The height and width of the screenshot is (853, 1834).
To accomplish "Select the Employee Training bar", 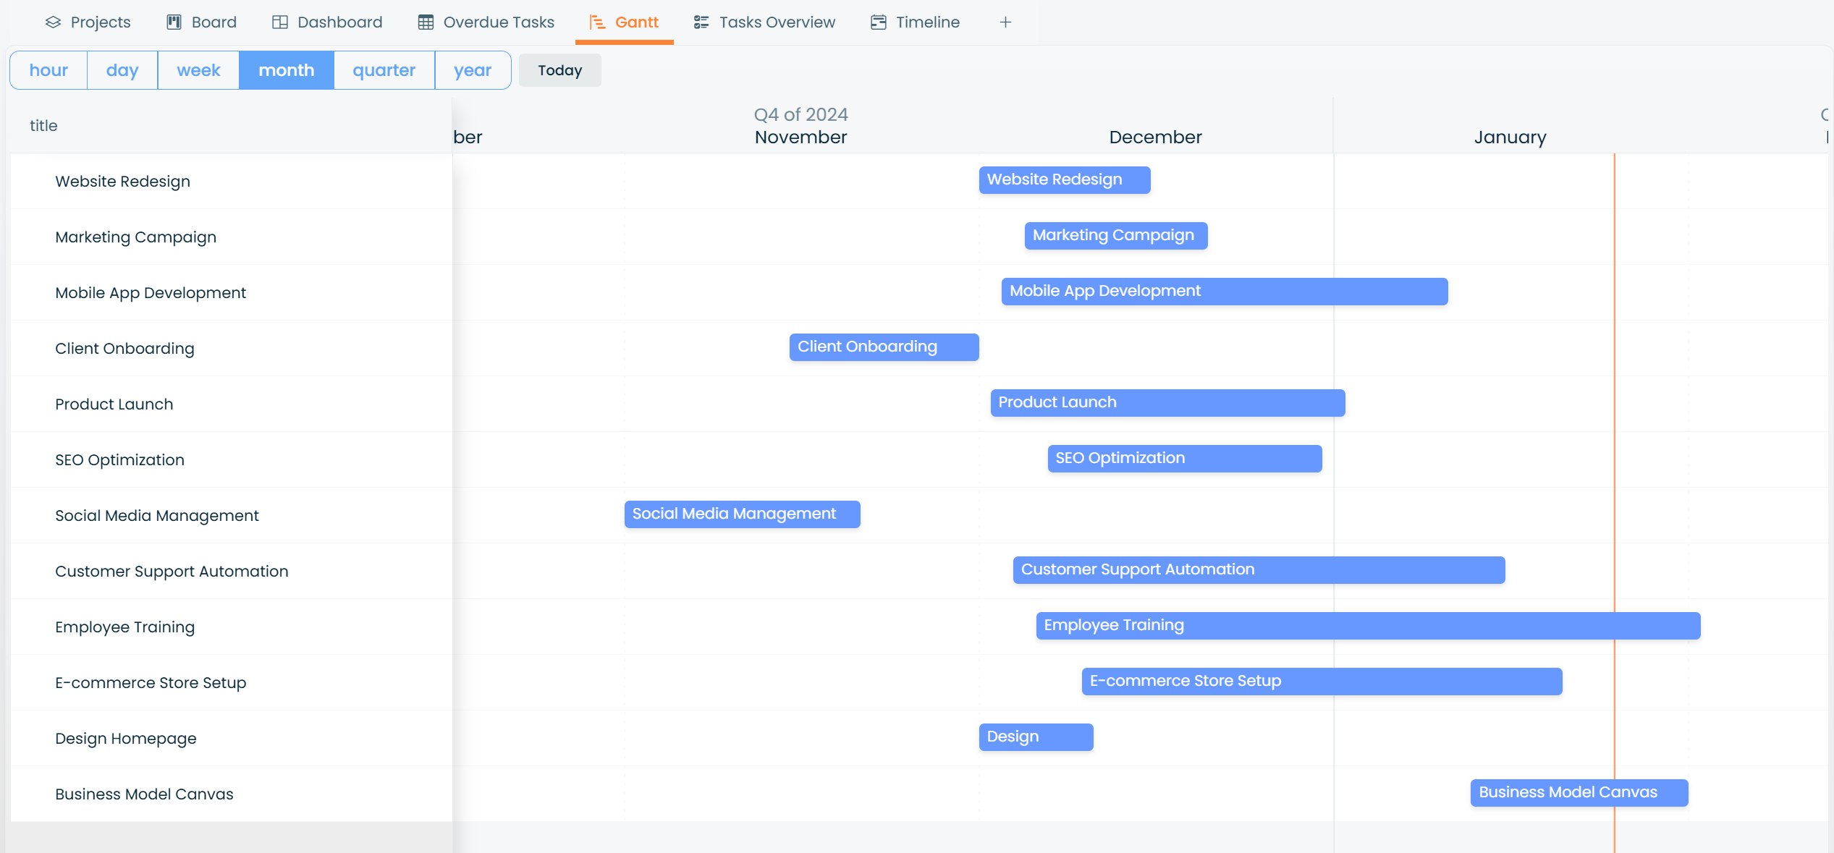I will coord(1369,626).
